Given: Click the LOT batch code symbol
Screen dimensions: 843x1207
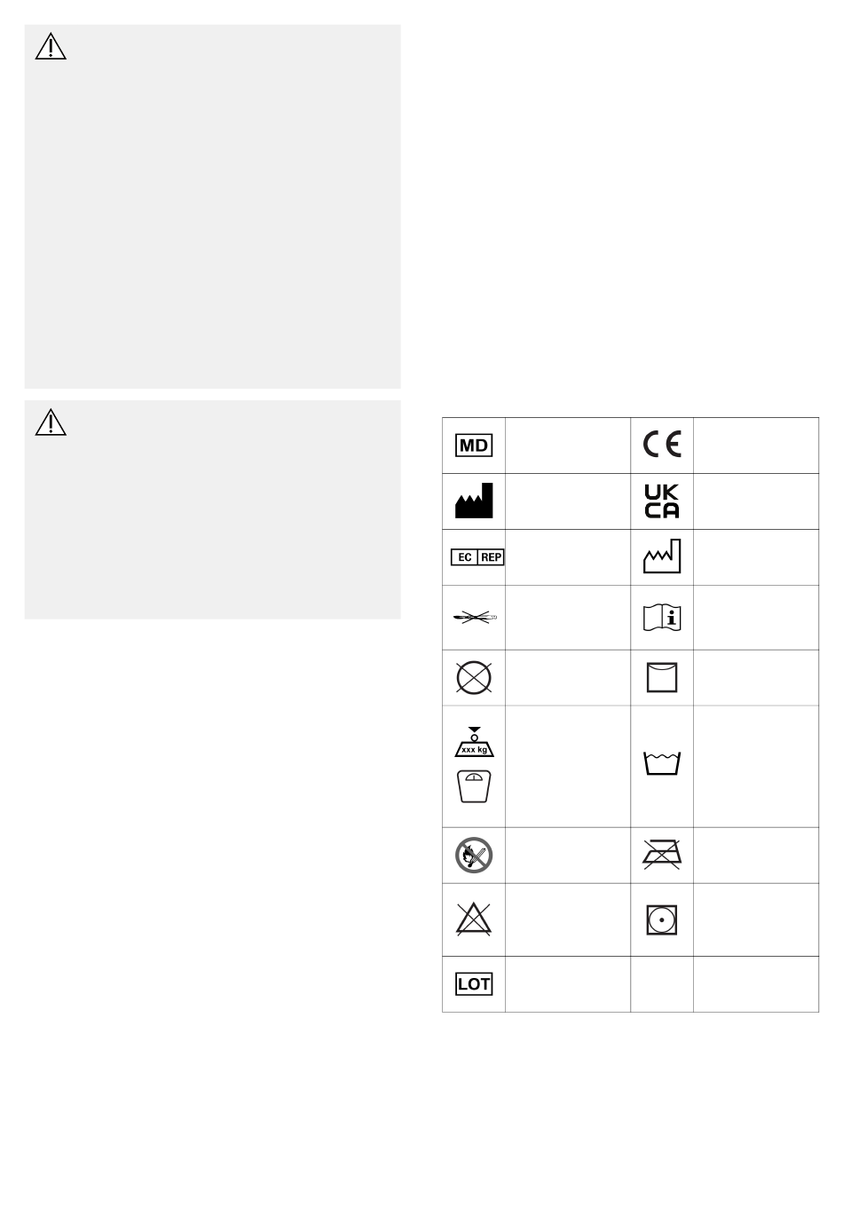Looking at the screenshot, I should [x=474, y=984].
